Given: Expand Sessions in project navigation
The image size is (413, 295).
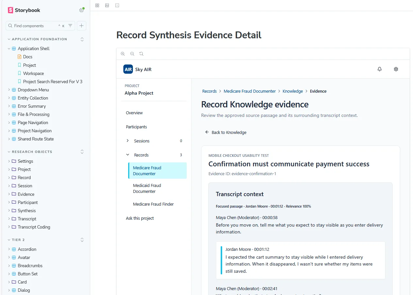Looking at the screenshot, I should [128, 141].
